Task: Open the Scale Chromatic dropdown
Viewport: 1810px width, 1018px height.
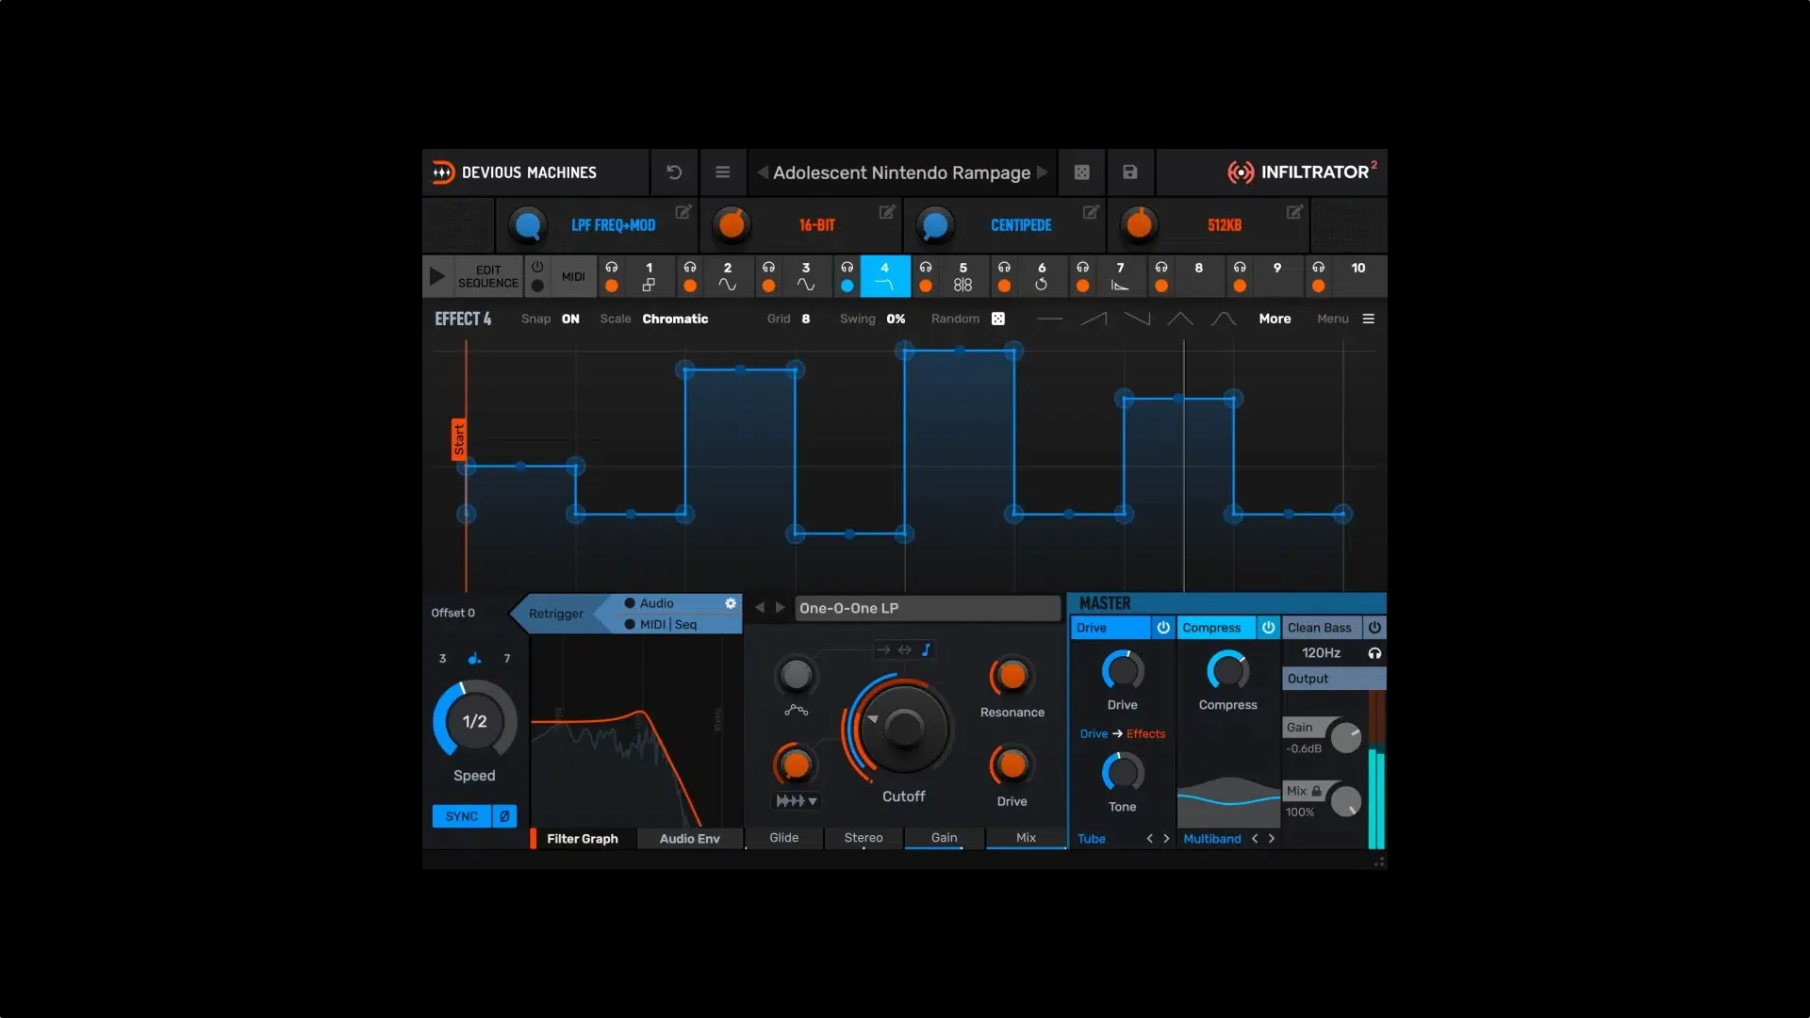Action: click(x=675, y=320)
